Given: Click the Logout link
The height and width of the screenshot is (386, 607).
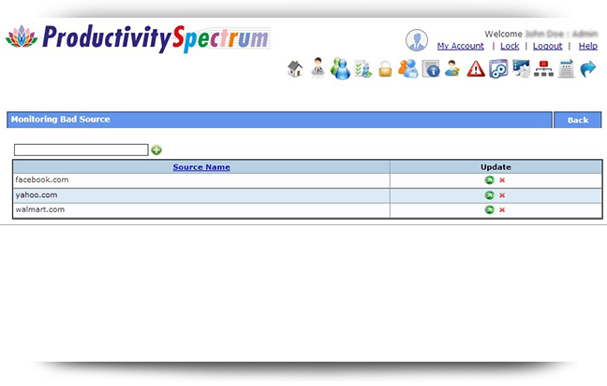Looking at the screenshot, I should [x=547, y=46].
